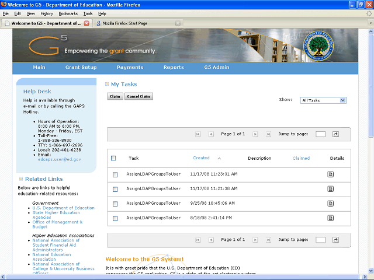The height and width of the screenshot is (280, 374).
Task: Open the Bookmarks menu
Action: tap(68, 13)
